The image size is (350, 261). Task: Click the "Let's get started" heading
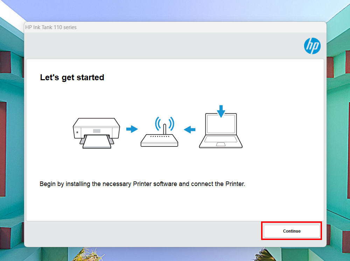(x=72, y=77)
